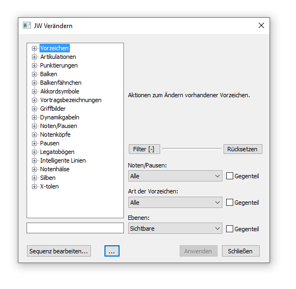Expand the Griffbilder plus icon

pyautogui.click(x=34, y=109)
